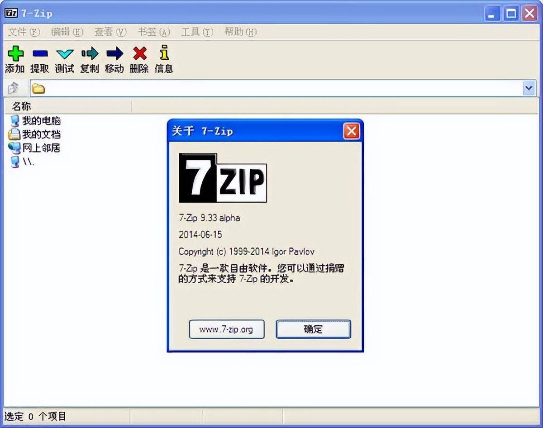Close the 7-Zip main window

tap(529, 13)
